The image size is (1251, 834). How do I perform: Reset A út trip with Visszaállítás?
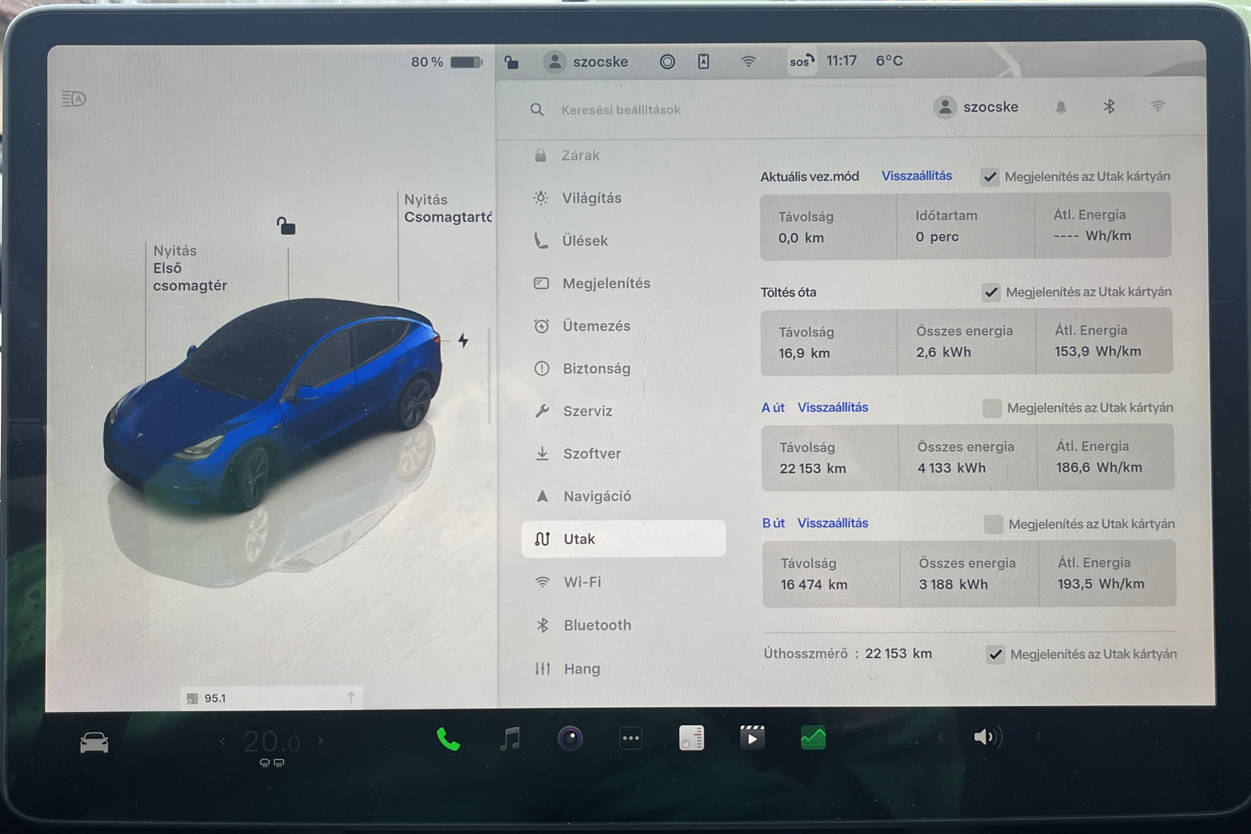[832, 407]
